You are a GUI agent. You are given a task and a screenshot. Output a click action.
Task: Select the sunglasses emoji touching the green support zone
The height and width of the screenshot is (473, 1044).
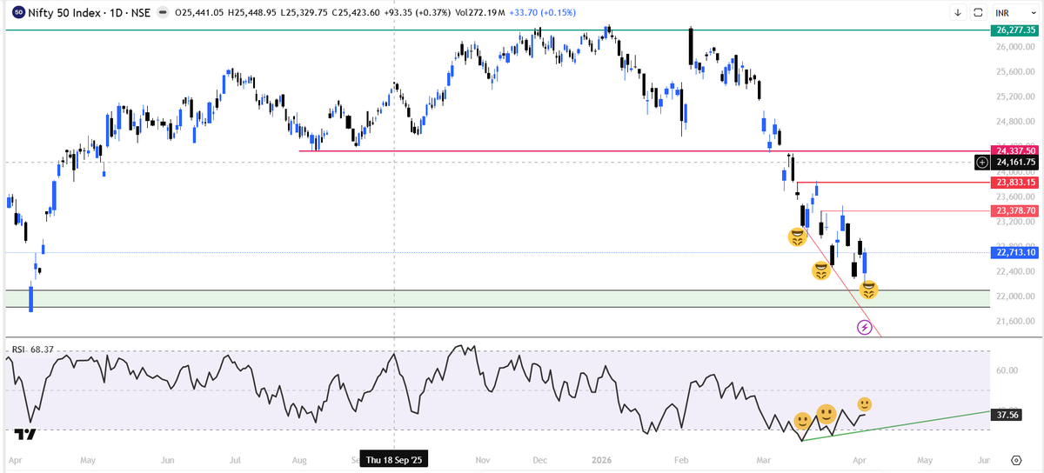[868, 290]
